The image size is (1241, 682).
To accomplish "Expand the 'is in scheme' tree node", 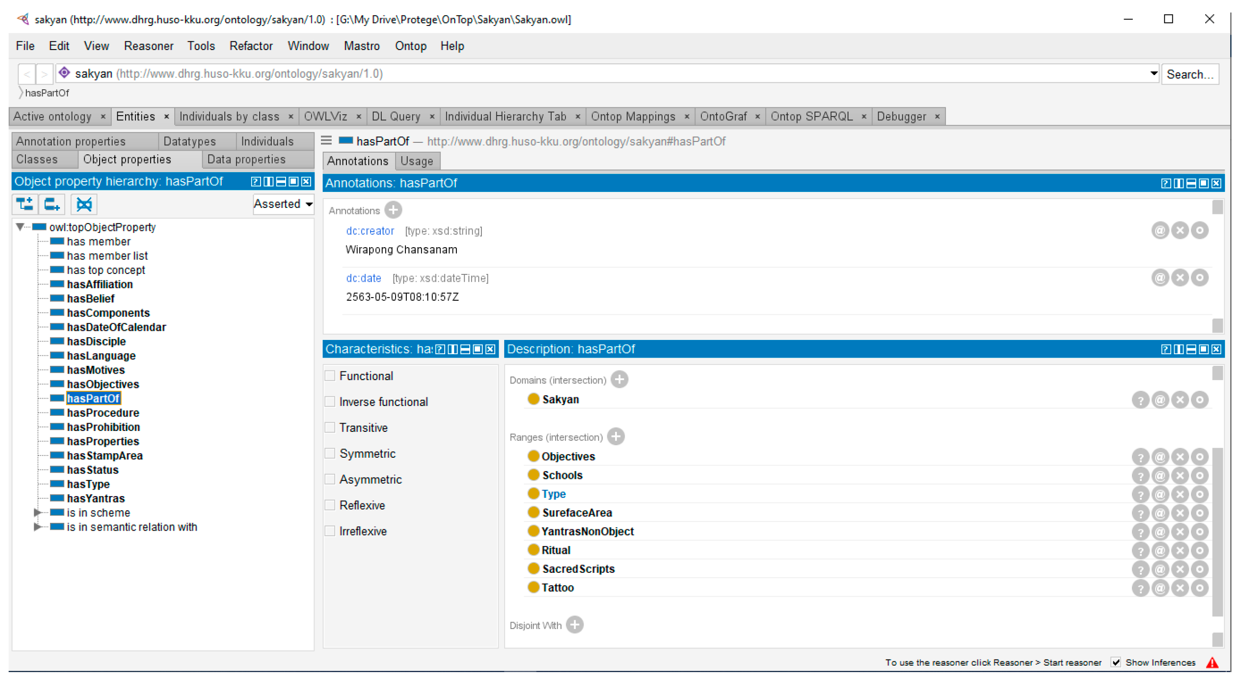I will [37, 512].
